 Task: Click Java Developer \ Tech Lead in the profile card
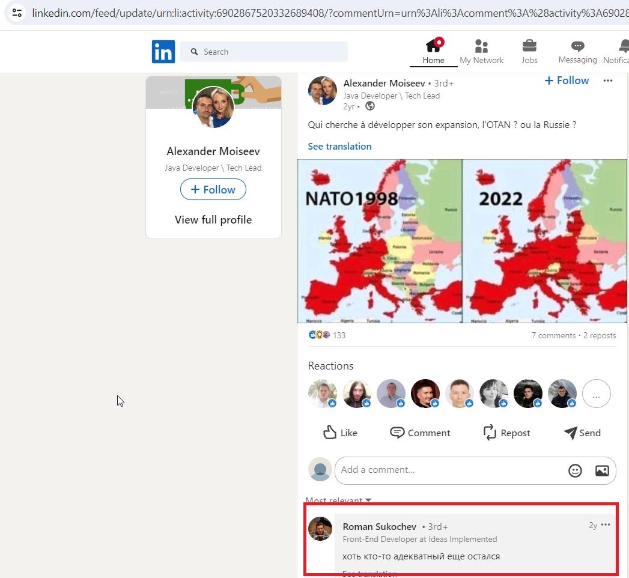(213, 168)
